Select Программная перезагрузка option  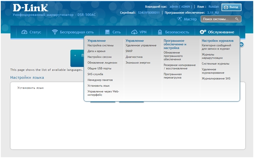pyautogui.click(x=173, y=76)
